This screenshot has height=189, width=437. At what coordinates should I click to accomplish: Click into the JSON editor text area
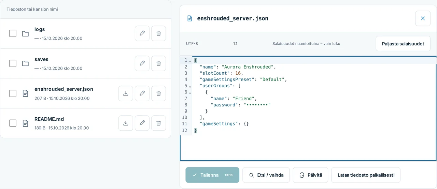(308, 108)
